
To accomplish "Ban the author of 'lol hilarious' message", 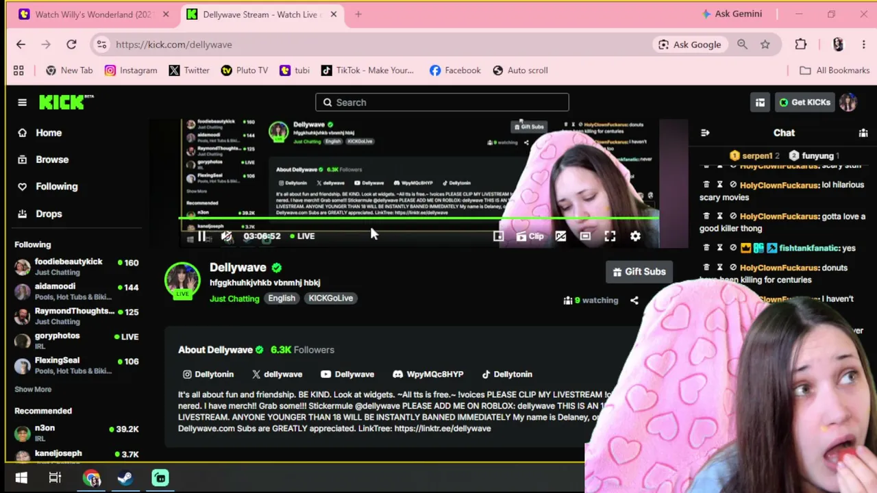I will pyautogui.click(x=733, y=185).
